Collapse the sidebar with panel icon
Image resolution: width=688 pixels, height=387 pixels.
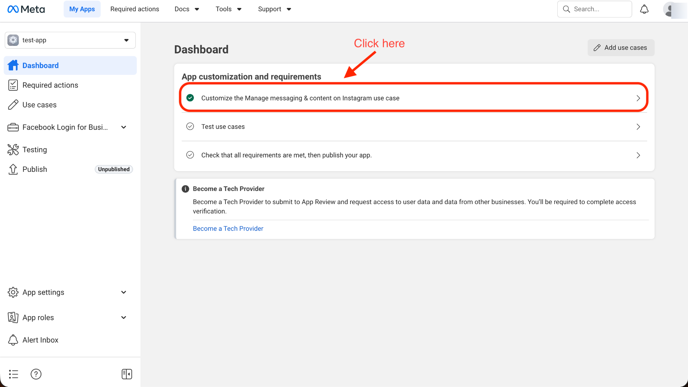127,374
